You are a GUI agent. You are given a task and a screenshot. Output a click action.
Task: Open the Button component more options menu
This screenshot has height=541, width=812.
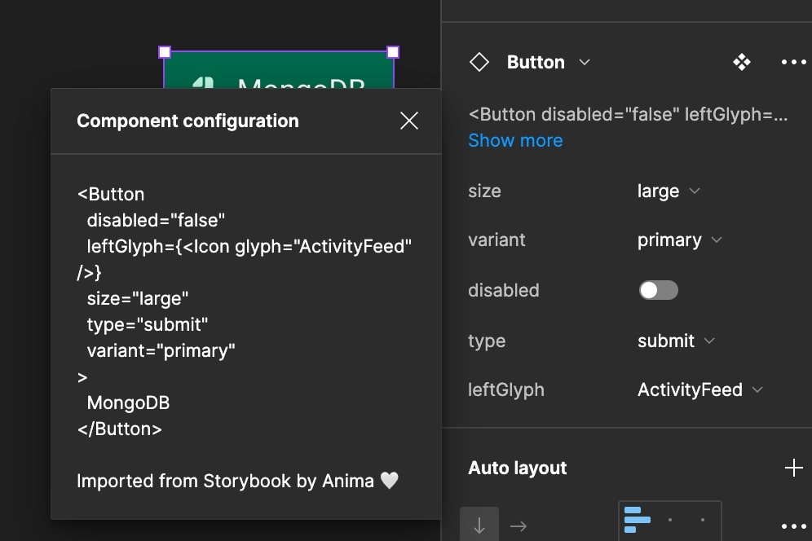coord(792,63)
